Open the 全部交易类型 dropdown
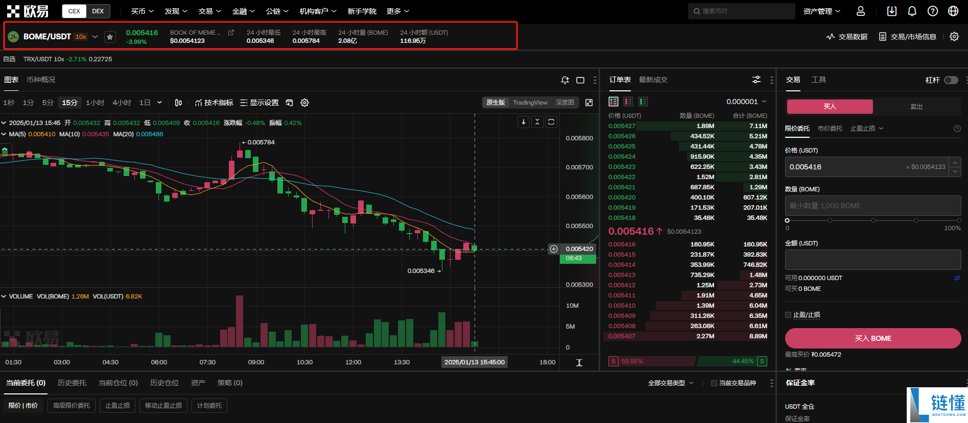Screen dimensions: 968x423 pos(671,383)
